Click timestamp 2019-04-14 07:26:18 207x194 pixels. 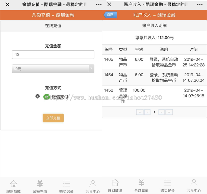click(x=194, y=93)
